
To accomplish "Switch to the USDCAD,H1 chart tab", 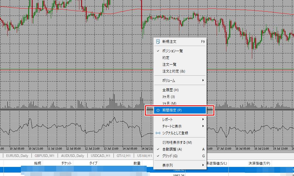I will pos(100,156).
